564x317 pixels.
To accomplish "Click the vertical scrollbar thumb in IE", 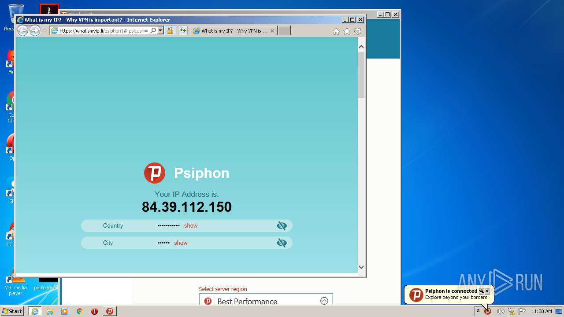I will (x=361, y=75).
